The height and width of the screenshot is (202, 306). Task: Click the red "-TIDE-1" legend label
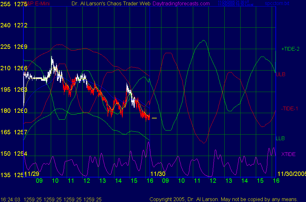289,108
